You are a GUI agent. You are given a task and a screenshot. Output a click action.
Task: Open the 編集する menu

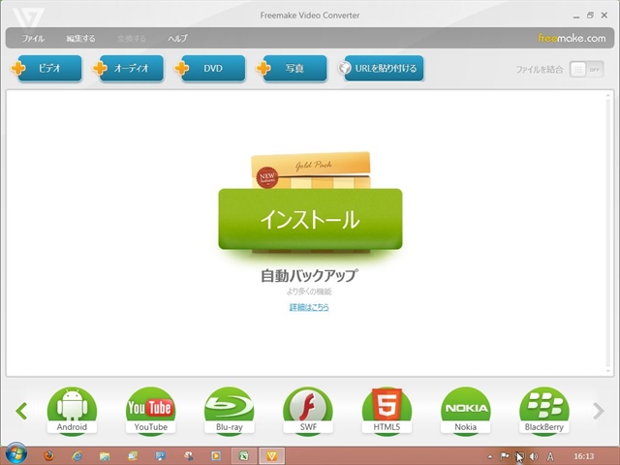(x=80, y=39)
